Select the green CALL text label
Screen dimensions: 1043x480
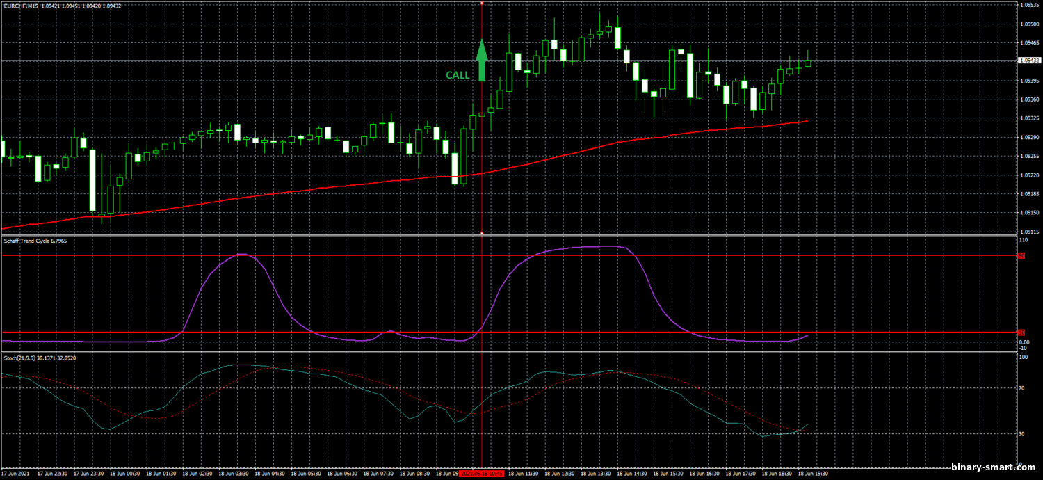pyautogui.click(x=457, y=75)
